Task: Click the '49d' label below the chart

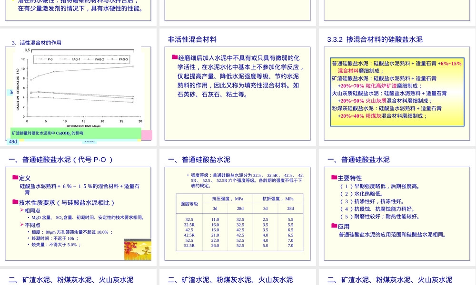Action: pos(13,142)
